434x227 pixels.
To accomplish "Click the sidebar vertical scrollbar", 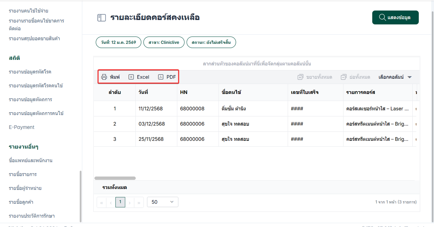I will click(81, 196).
